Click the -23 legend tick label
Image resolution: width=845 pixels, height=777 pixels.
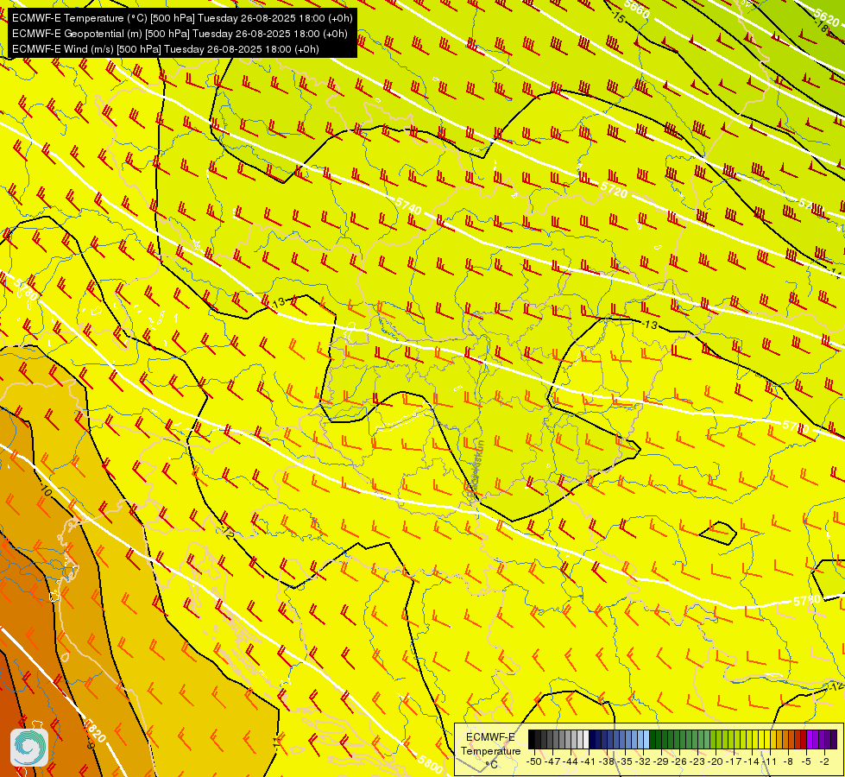pyautogui.click(x=697, y=761)
